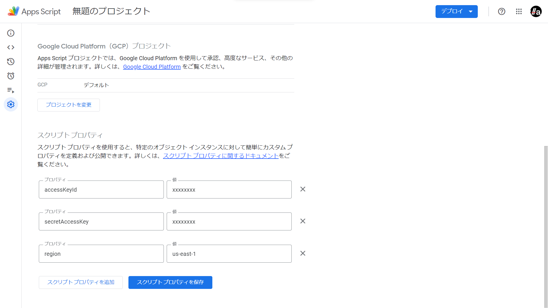Delete the accessKeyId property row
Image resolution: width=548 pixels, height=308 pixels.
tap(303, 189)
